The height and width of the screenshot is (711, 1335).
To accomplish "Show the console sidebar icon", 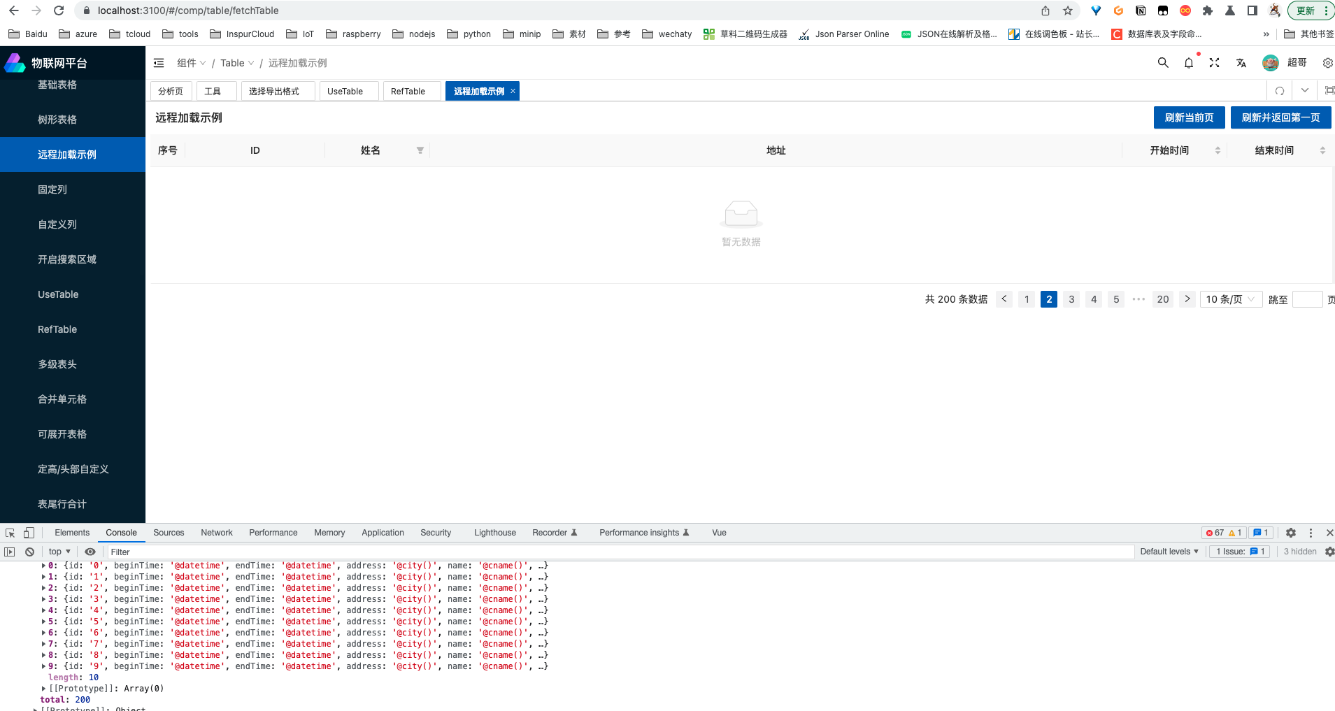I will click(9, 552).
